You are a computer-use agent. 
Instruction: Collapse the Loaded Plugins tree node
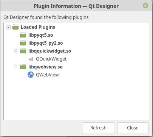8,27
